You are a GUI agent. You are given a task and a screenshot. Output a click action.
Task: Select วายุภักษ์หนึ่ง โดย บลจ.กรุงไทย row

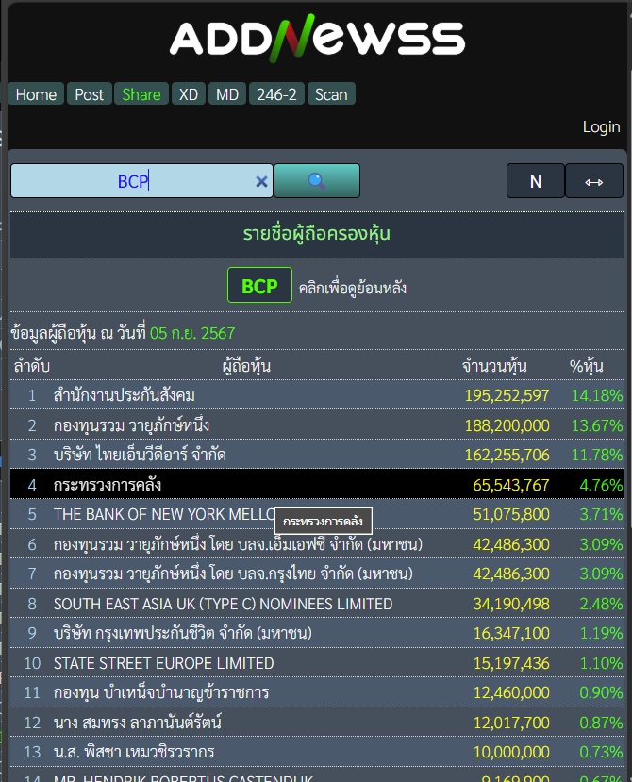[x=317, y=574]
